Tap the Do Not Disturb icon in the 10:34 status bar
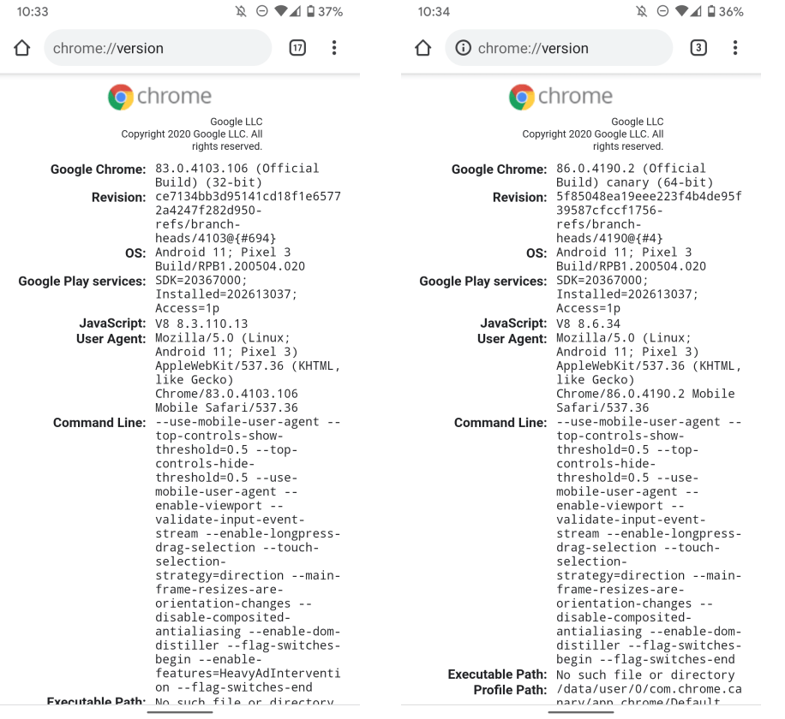 tap(662, 12)
